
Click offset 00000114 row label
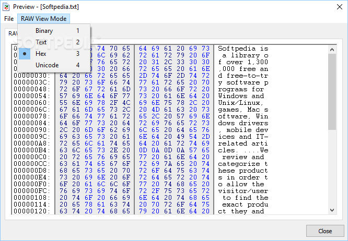coord(32,204)
